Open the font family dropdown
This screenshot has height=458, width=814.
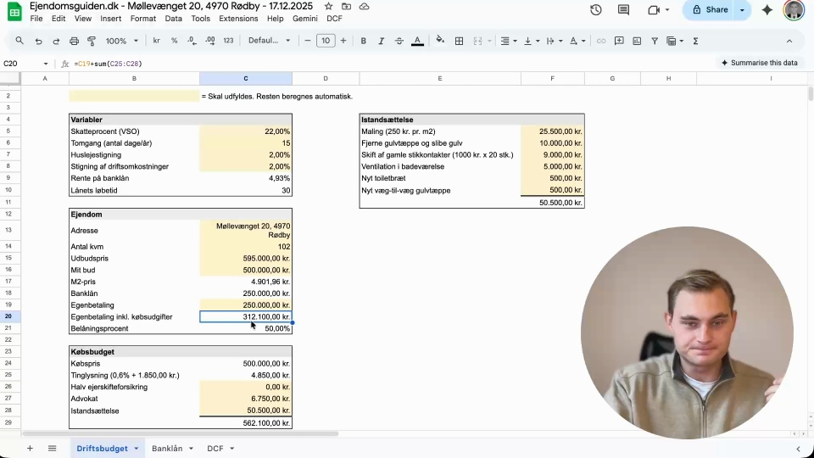[x=269, y=41]
